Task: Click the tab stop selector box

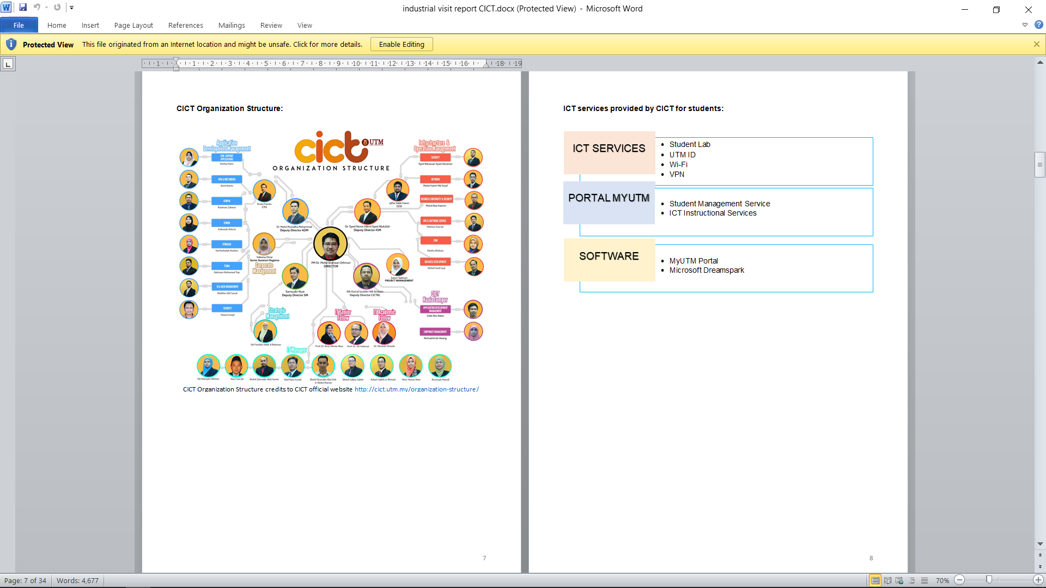Action: point(8,64)
